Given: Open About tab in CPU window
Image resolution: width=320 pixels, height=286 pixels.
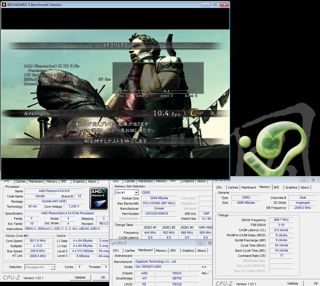Looking at the screenshot, I should click(92, 181).
